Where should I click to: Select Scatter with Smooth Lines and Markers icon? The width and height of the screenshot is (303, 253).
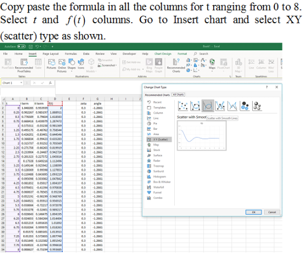195,106
